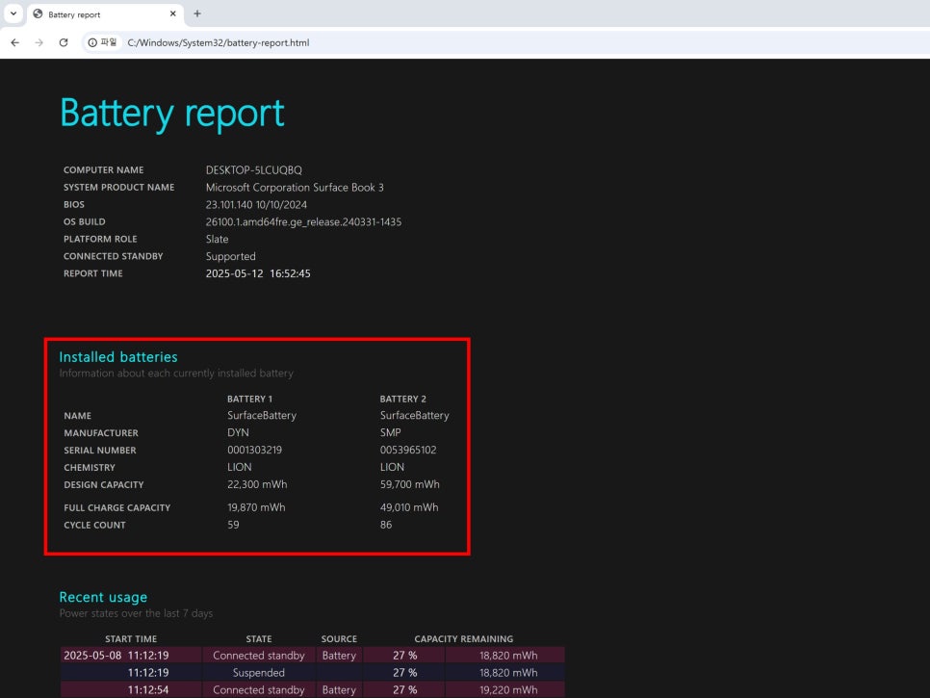
Task: Reload the battery report page
Action: click(64, 42)
